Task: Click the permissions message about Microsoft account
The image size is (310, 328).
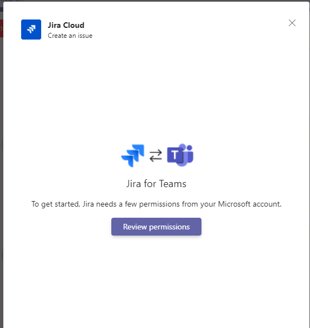Action: coord(156,204)
